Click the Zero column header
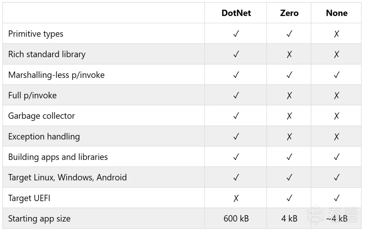This screenshot has width=365, height=232. (x=289, y=13)
